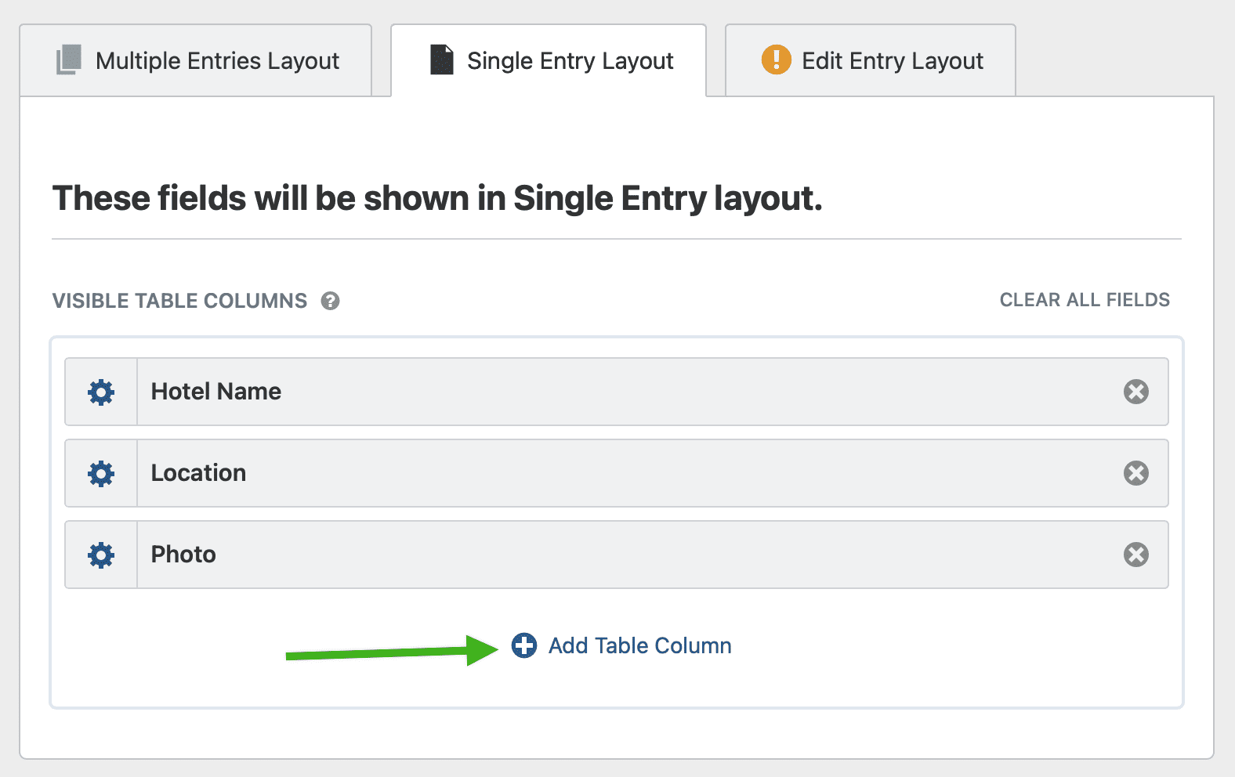This screenshot has height=777, width=1235.
Task: Click the Visible Table Columns heading
Action: click(179, 301)
